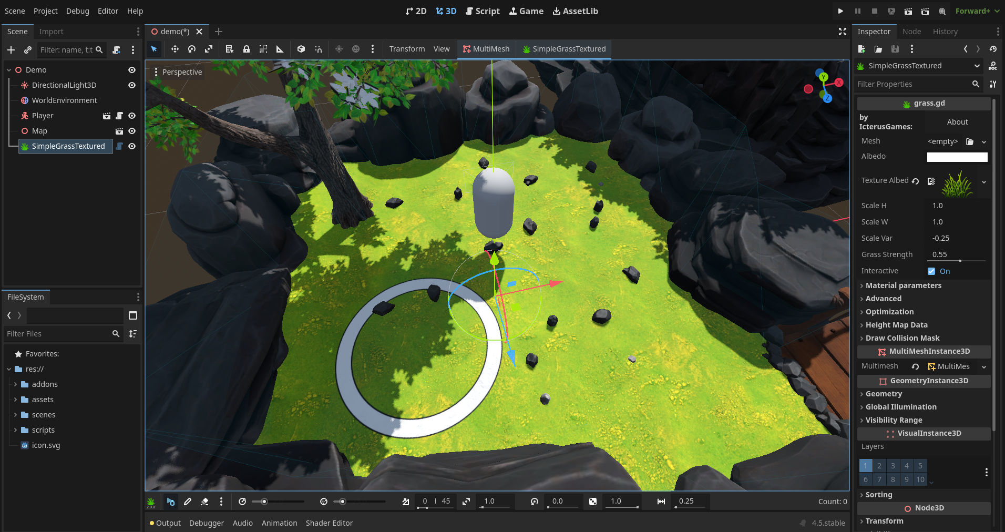Select the grass eraser tool
The width and height of the screenshot is (1005, 532).
point(204,502)
